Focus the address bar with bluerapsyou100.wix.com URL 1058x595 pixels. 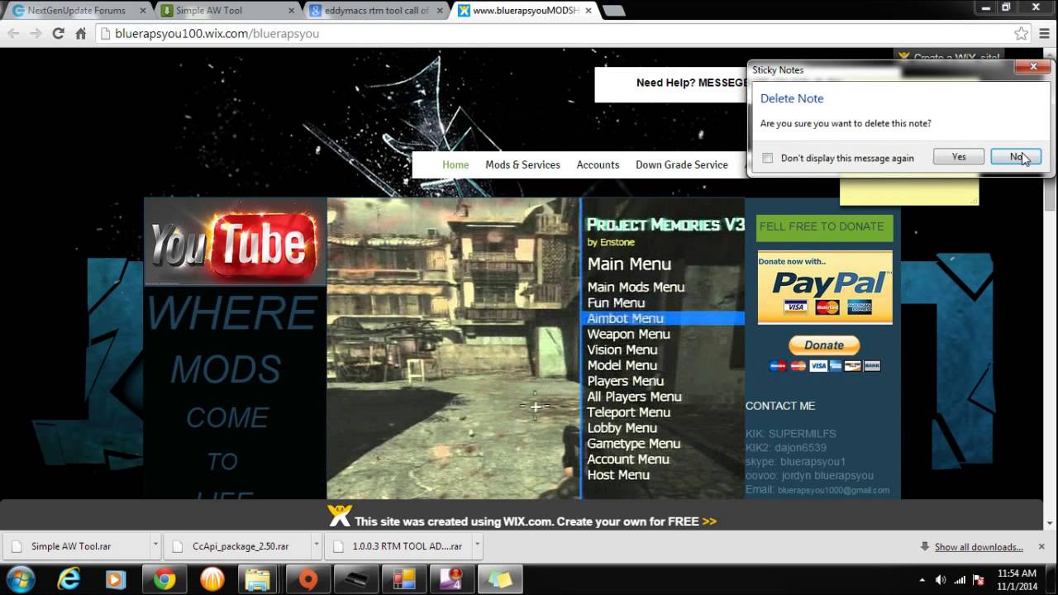(554, 34)
